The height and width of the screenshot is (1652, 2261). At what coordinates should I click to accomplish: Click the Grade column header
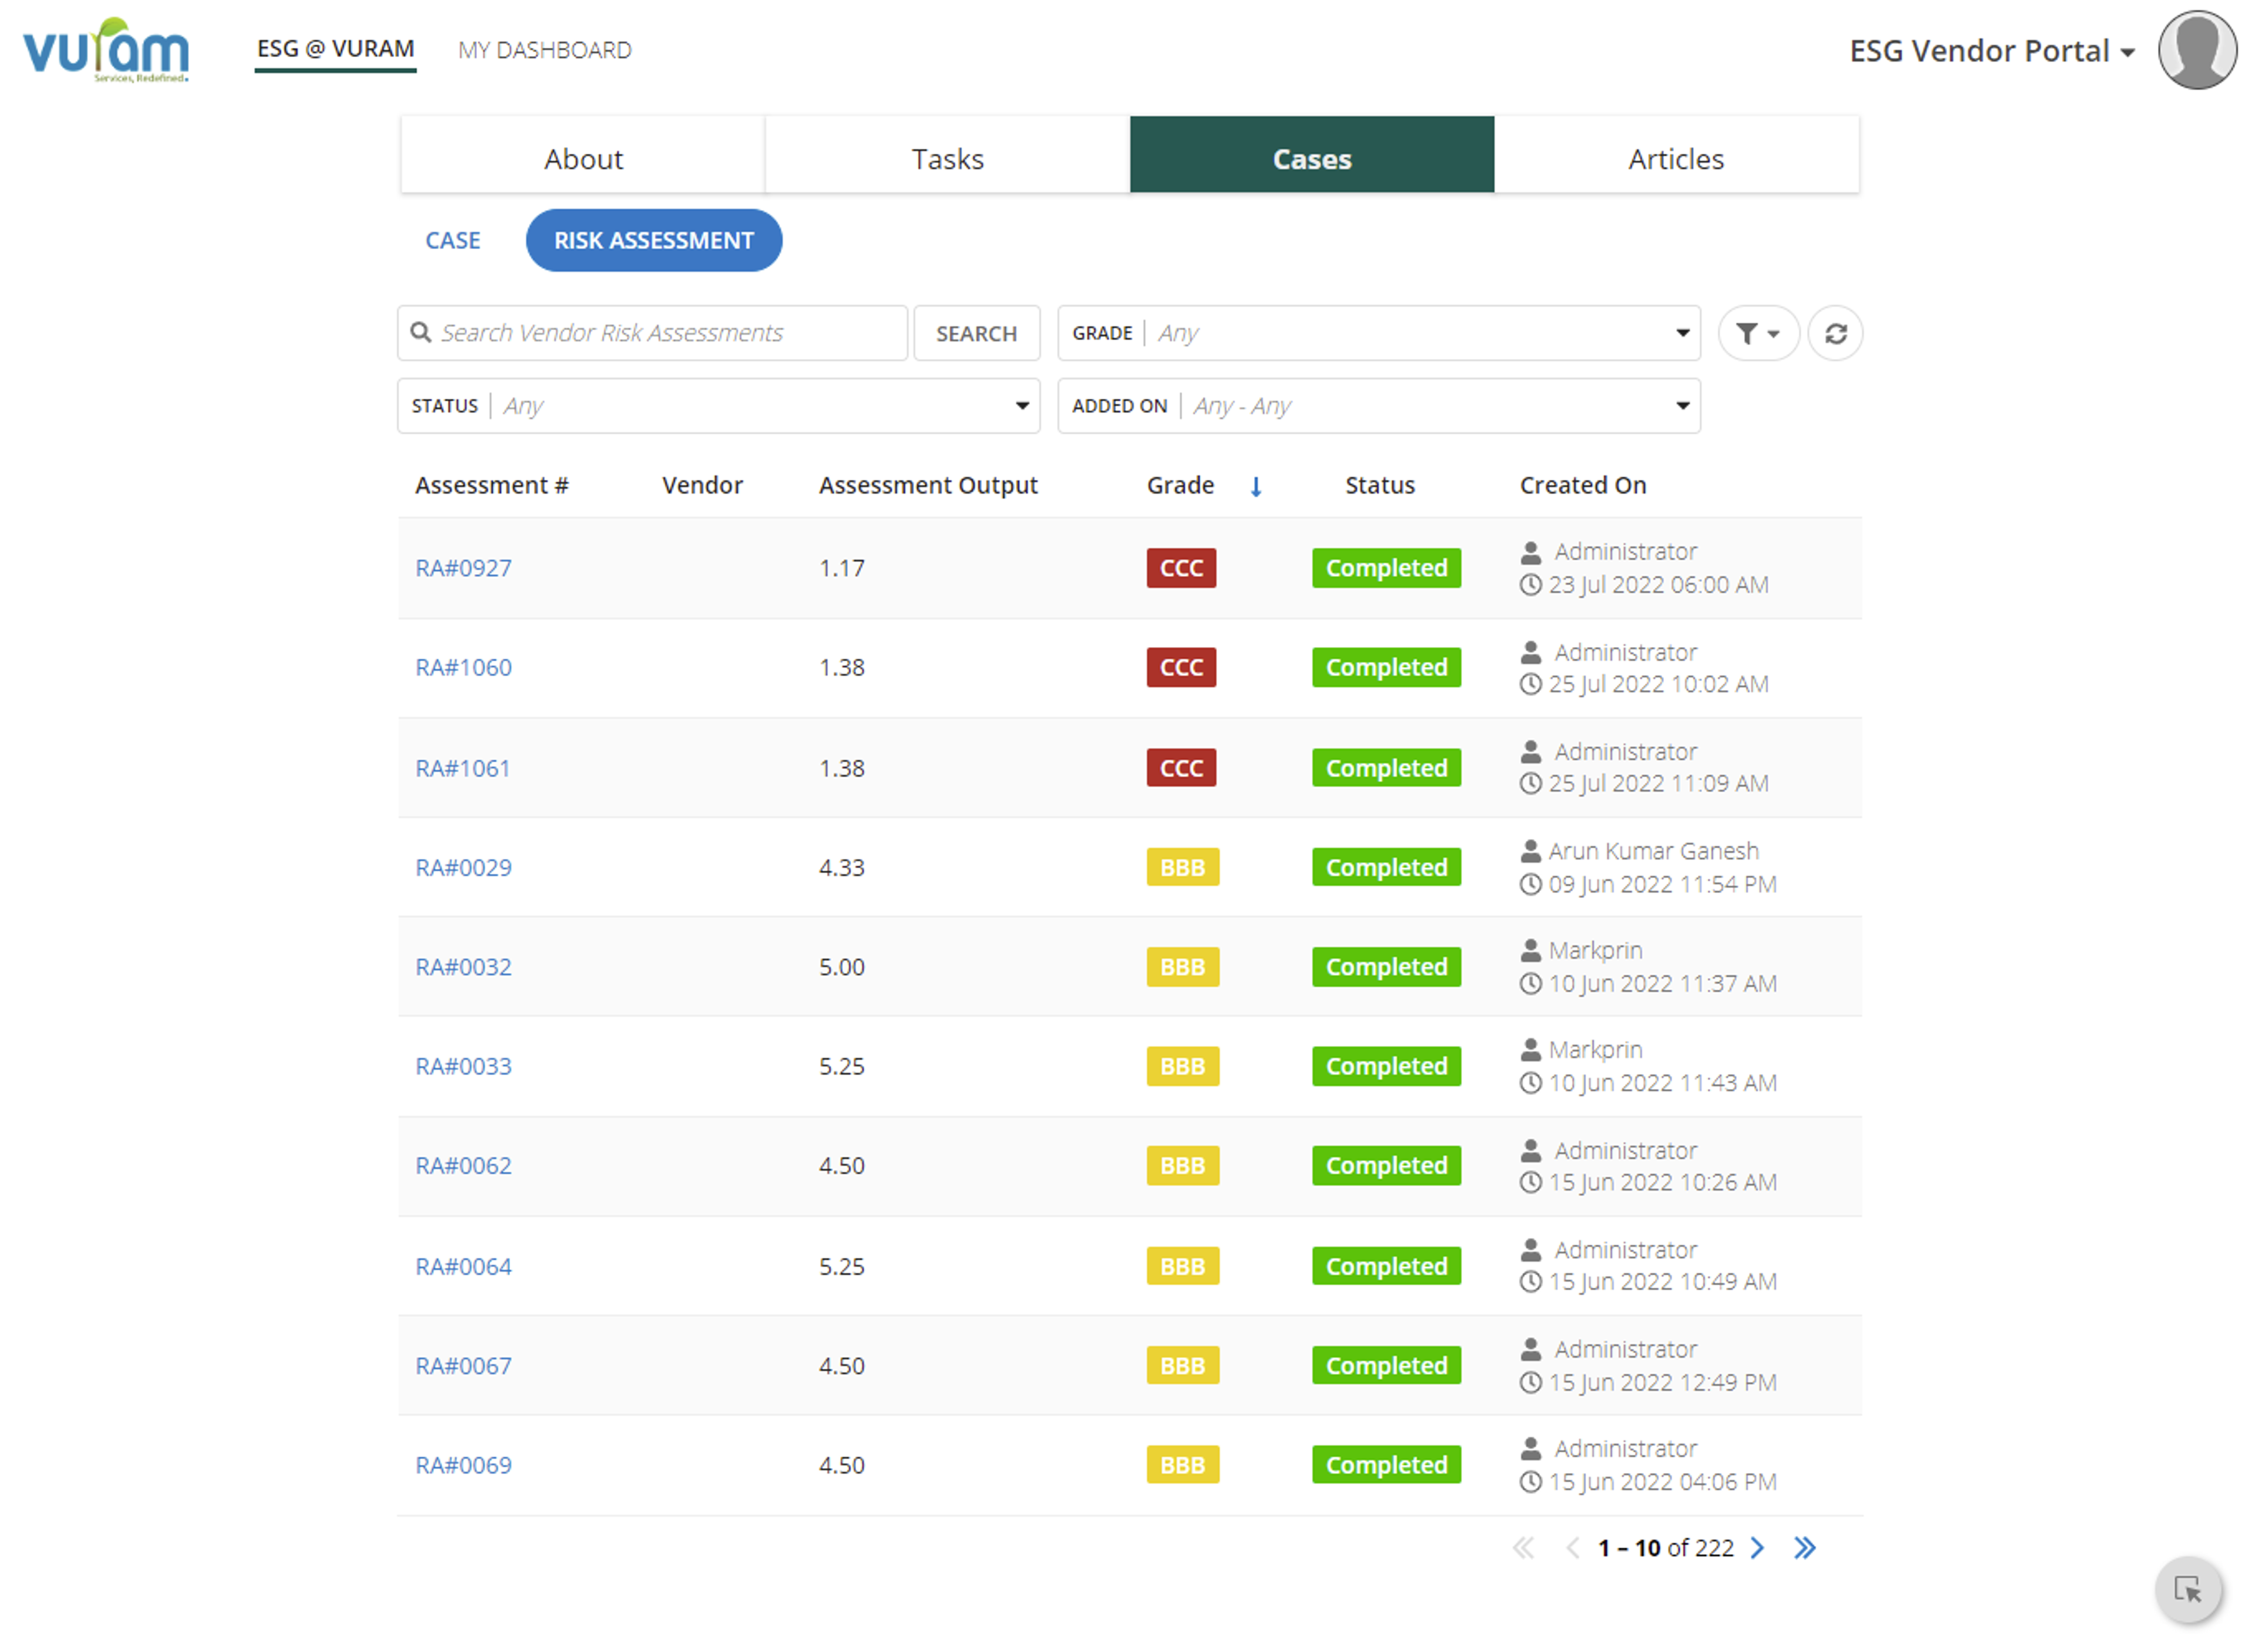(x=1180, y=486)
